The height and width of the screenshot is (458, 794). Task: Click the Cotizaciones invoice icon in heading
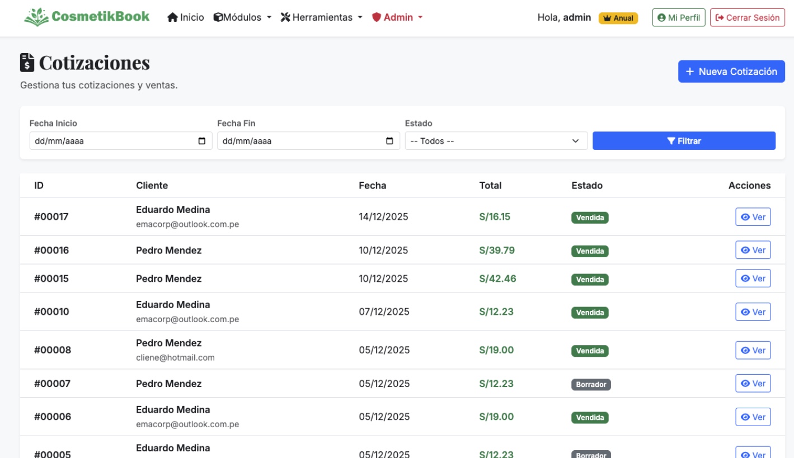(x=27, y=63)
